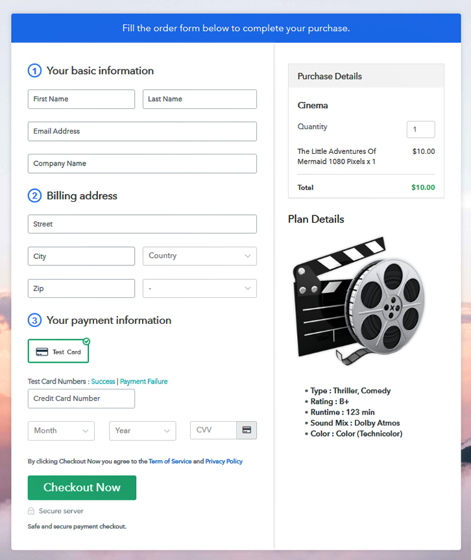Click the Zip input field
This screenshot has height=560, width=471.
[x=81, y=288]
